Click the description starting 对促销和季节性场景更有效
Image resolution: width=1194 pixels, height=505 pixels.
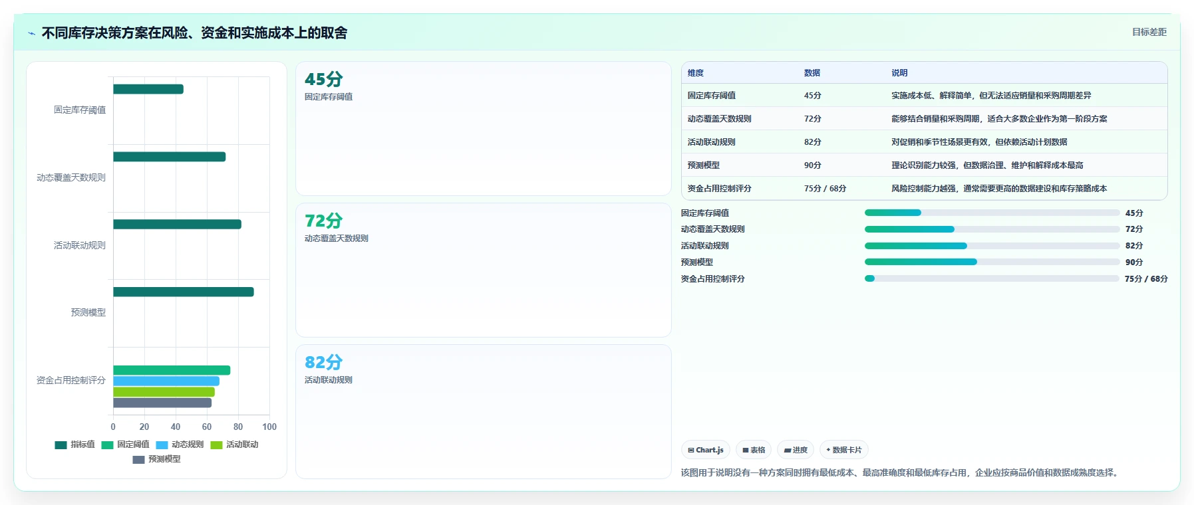point(979,142)
